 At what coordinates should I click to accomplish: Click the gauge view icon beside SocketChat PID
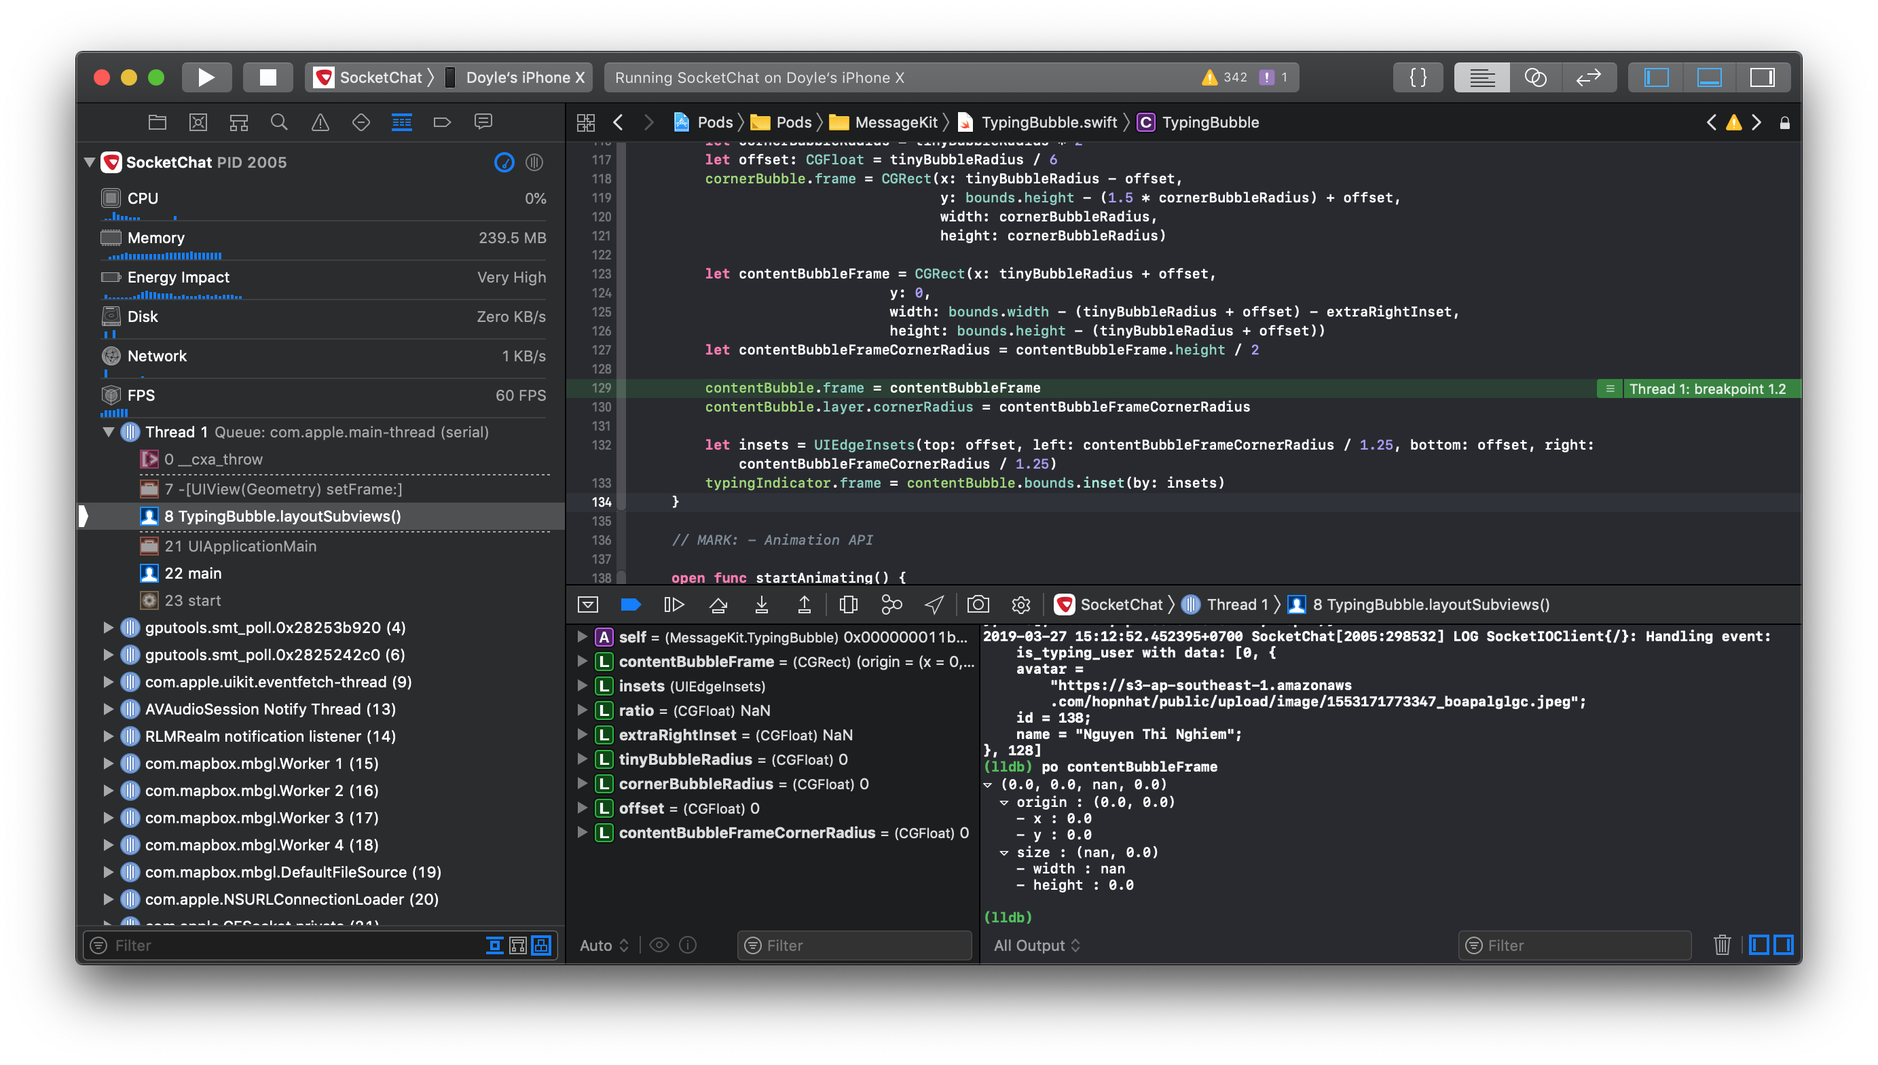[504, 162]
